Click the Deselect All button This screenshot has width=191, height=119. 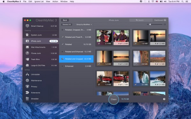(67, 24)
